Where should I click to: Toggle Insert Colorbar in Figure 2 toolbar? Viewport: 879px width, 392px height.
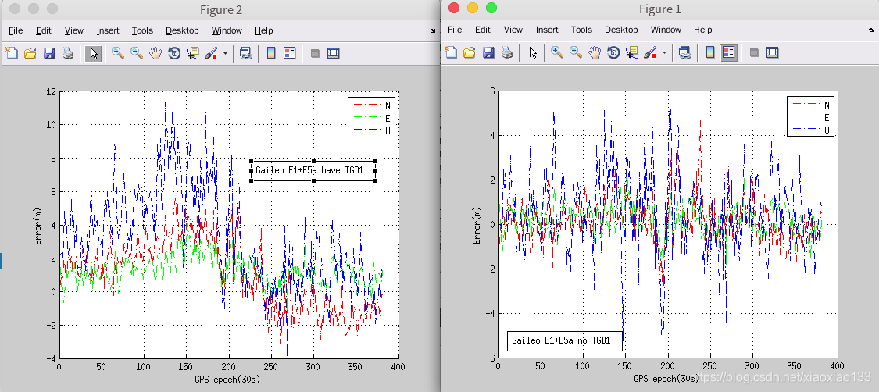click(x=271, y=53)
